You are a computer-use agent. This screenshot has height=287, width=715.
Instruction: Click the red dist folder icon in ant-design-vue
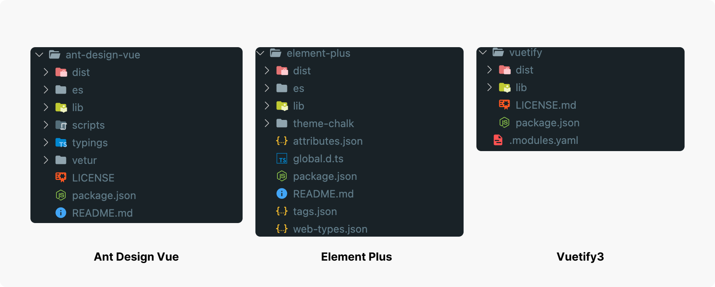point(61,72)
